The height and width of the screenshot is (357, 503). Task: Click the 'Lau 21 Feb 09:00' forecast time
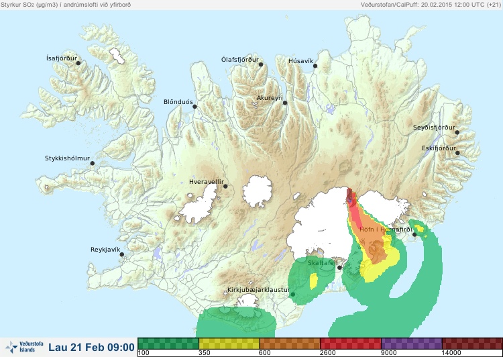tap(91, 347)
